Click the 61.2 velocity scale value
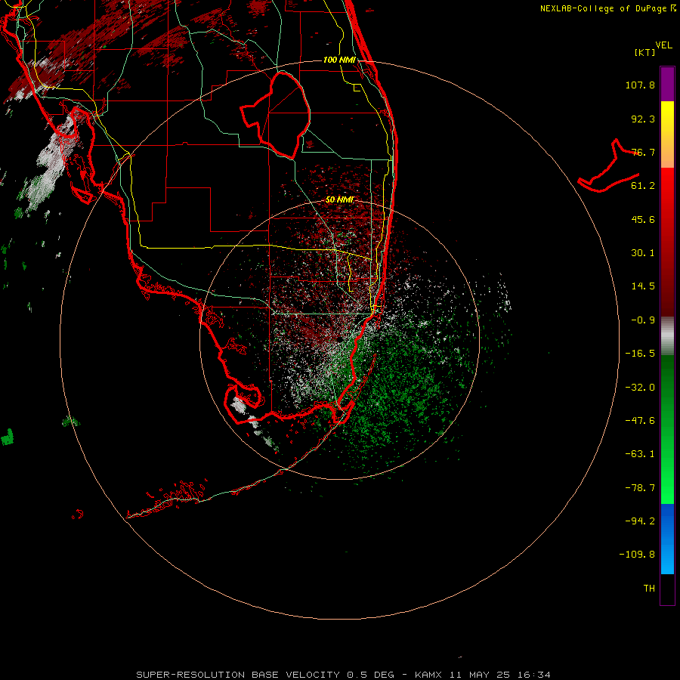680x680 pixels. (x=643, y=186)
